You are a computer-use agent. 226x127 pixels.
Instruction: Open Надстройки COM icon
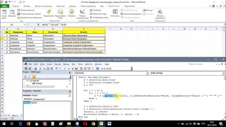click(x=60, y=14)
